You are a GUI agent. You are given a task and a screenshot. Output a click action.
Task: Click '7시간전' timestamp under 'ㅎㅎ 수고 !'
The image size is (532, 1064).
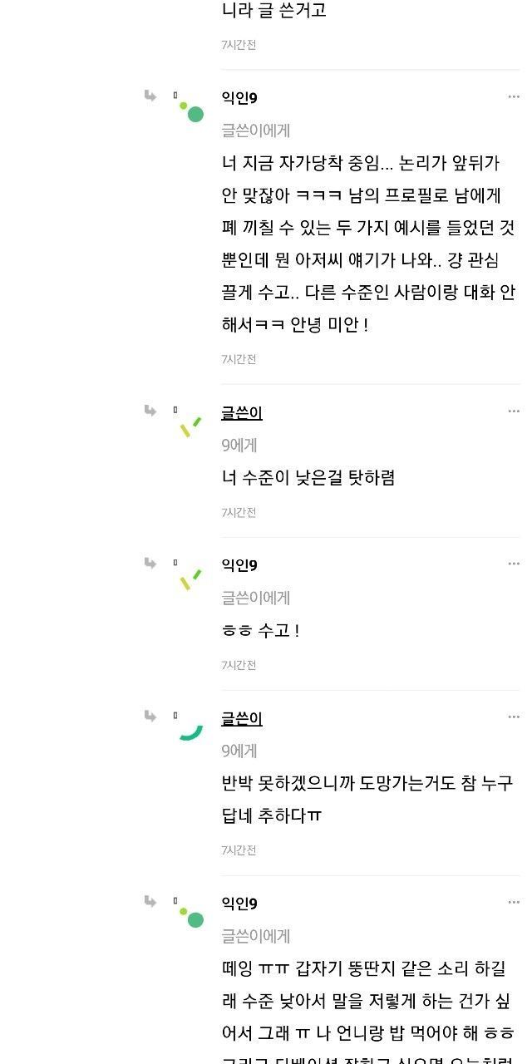click(x=239, y=665)
